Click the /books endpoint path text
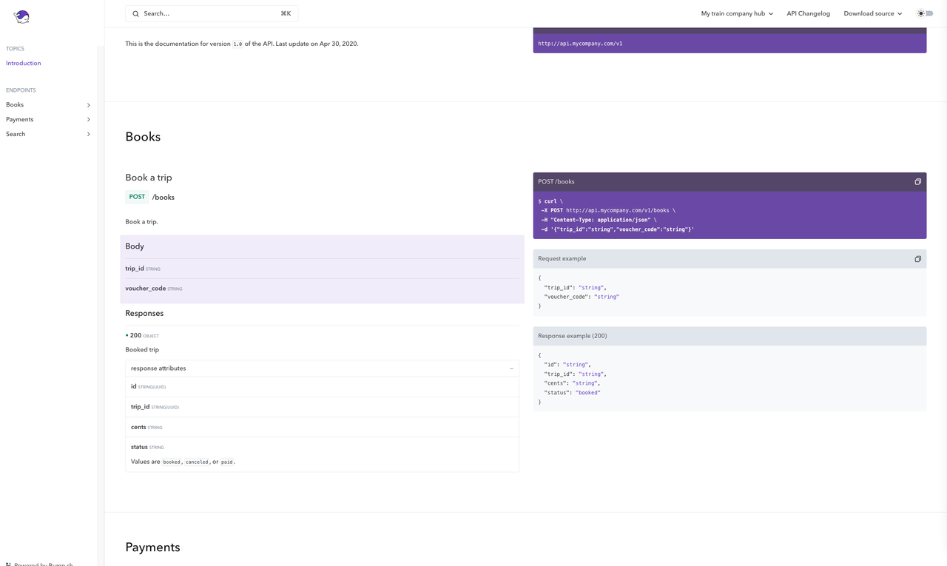Viewport: 947px width, 566px height. coord(164,198)
